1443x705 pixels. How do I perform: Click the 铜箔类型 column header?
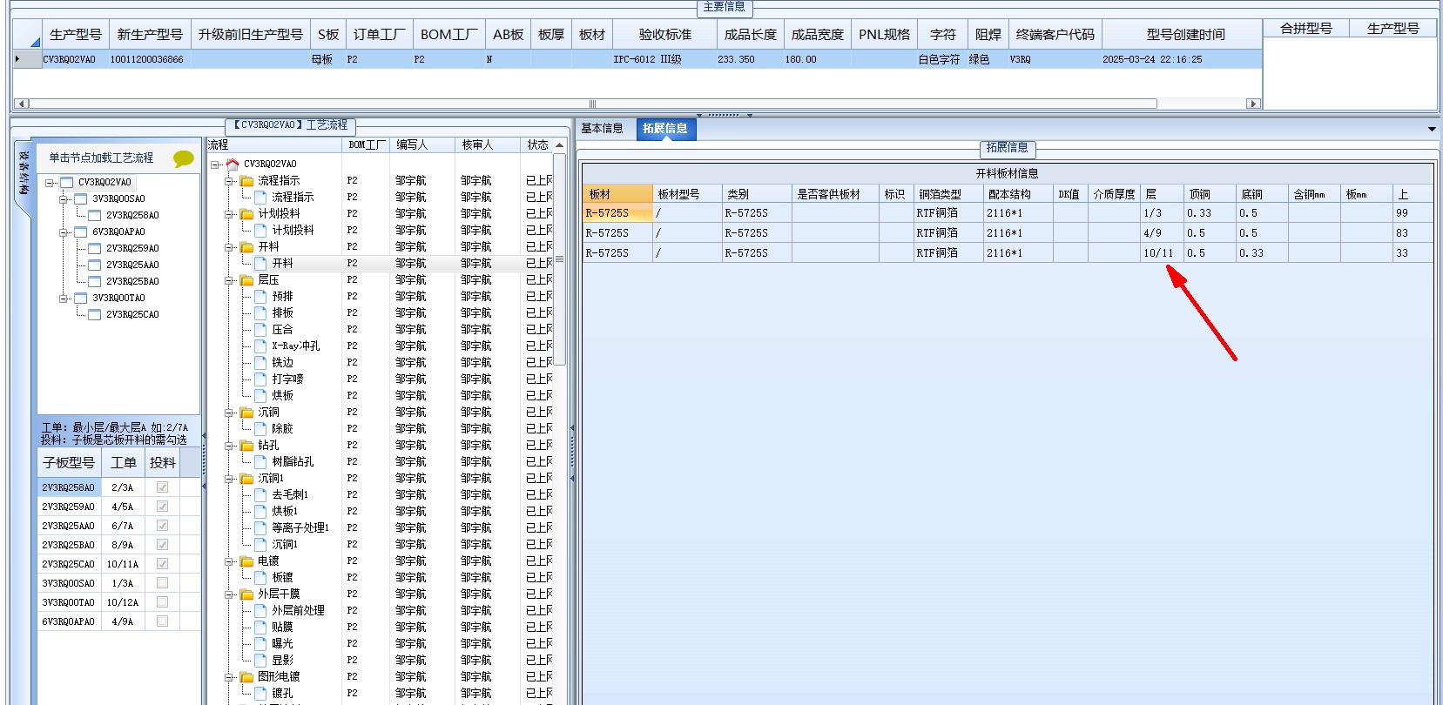coord(948,194)
